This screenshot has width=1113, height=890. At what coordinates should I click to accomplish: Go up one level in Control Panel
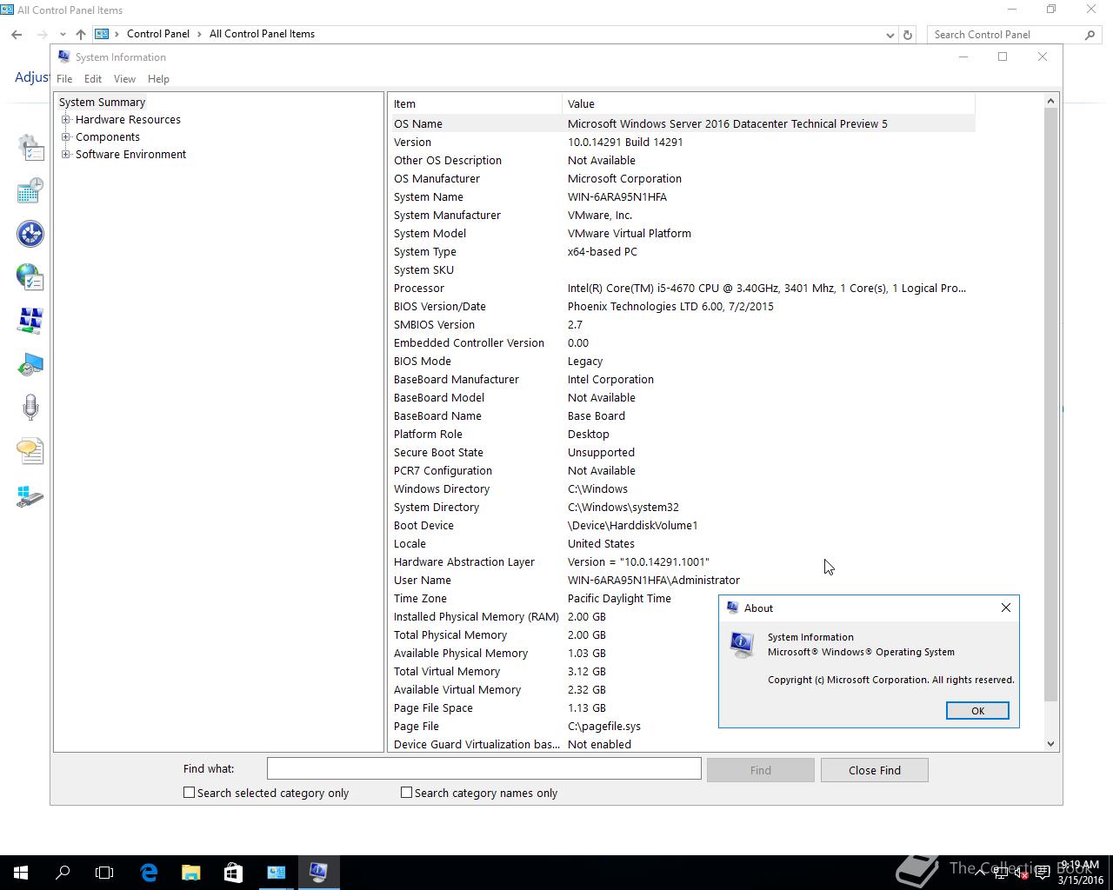(80, 35)
